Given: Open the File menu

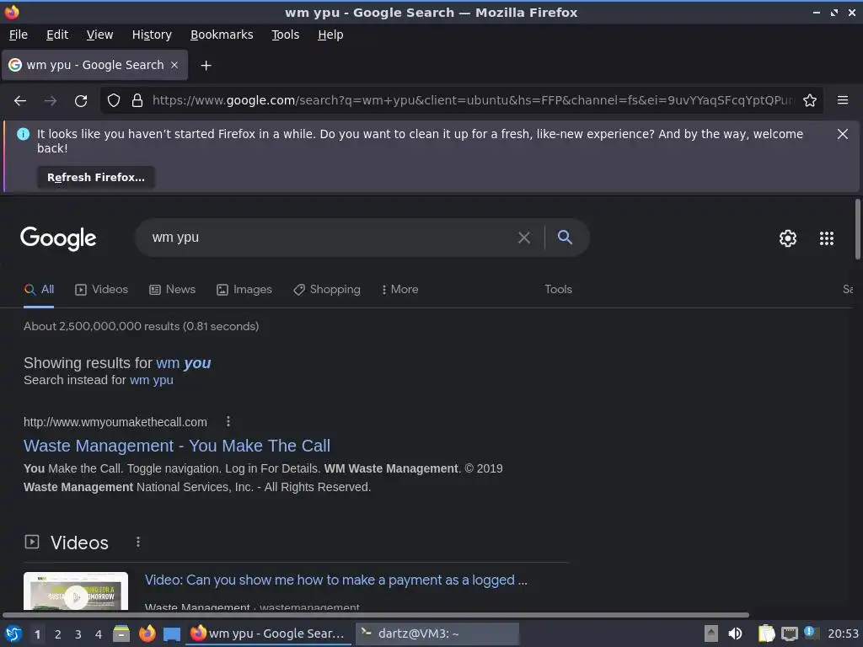Looking at the screenshot, I should 19,35.
